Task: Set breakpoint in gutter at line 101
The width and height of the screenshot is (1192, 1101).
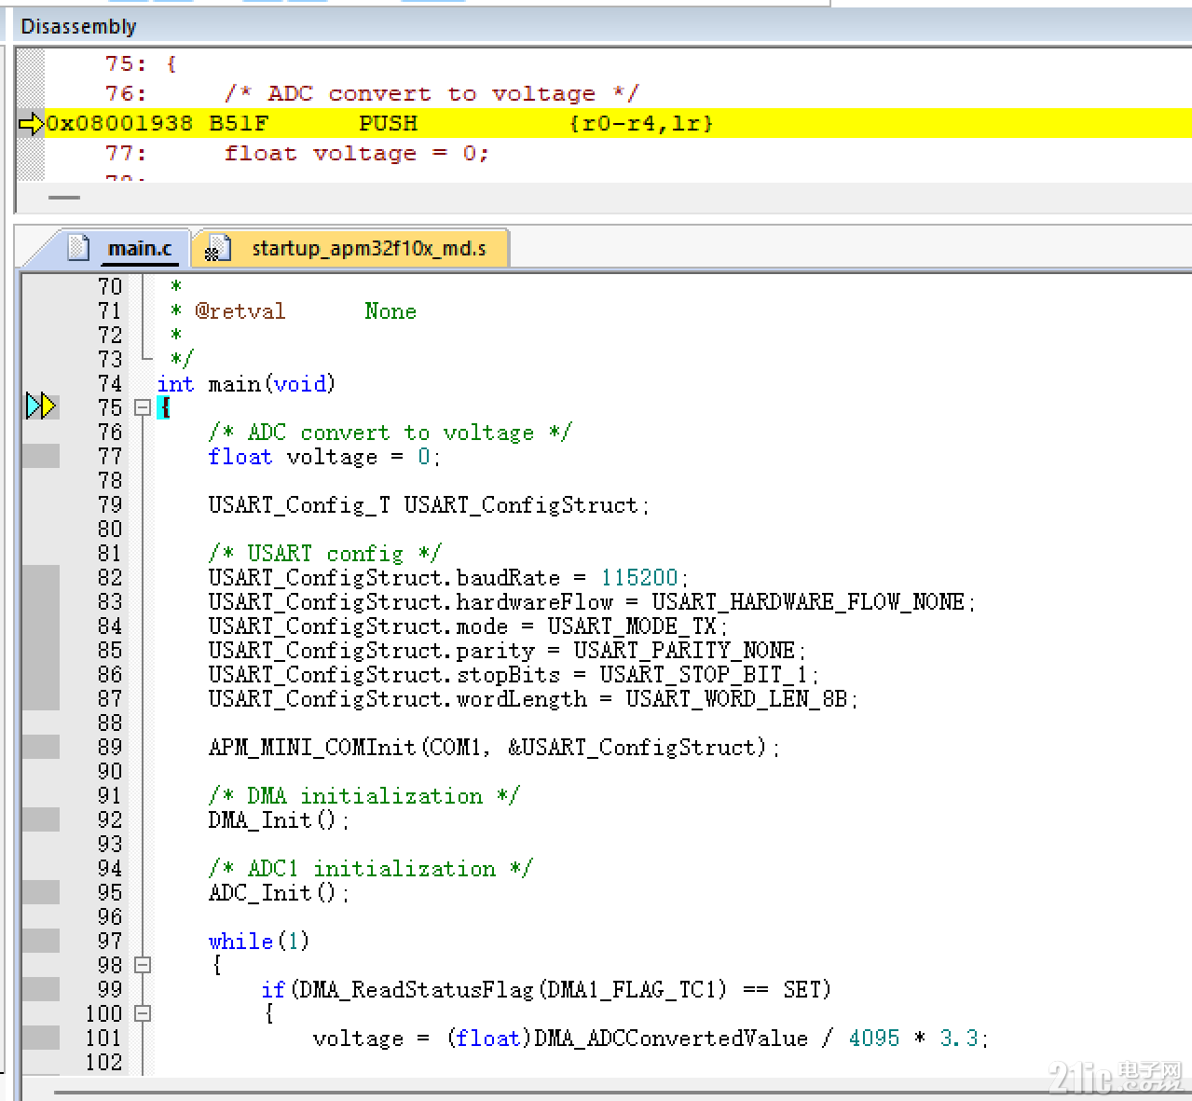Action: pos(41,1038)
